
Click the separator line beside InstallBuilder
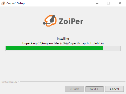[73, 82]
